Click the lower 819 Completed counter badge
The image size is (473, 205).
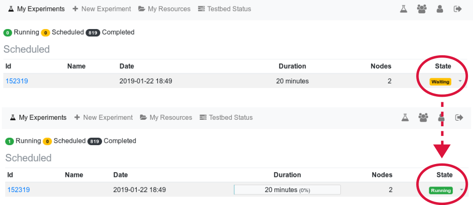[94, 141]
